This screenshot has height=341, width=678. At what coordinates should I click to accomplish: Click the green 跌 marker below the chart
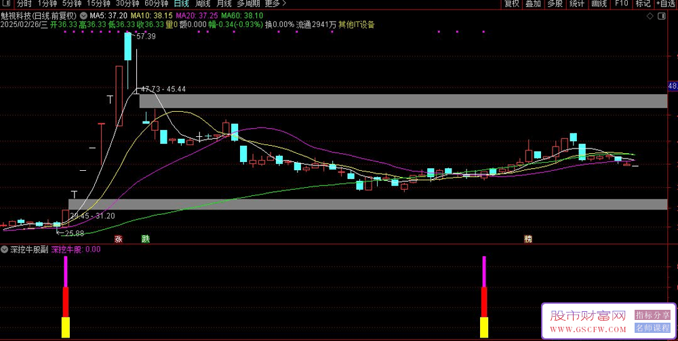(145, 239)
